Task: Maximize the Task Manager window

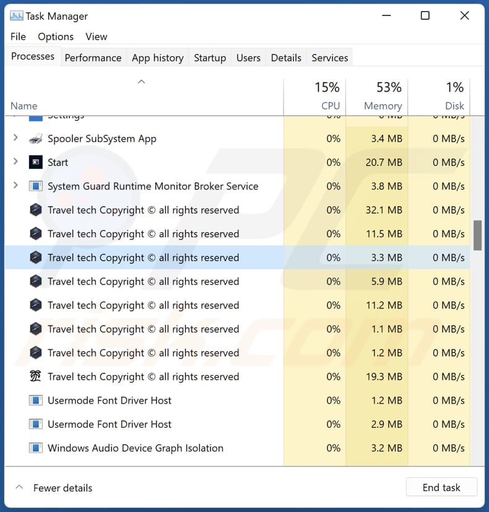Action: click(x=425, y=15)
